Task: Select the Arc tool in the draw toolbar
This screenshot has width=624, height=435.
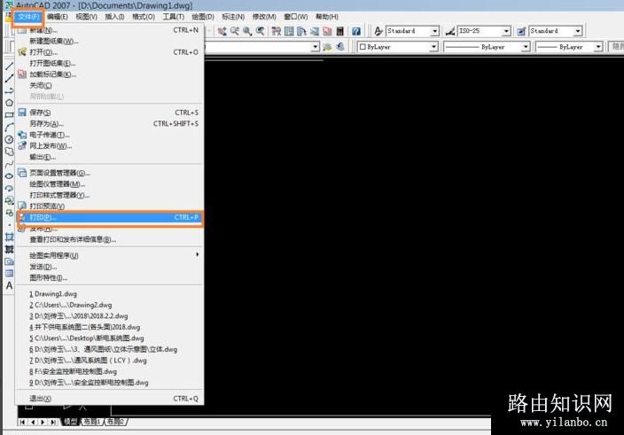Action: pos(9,128)
